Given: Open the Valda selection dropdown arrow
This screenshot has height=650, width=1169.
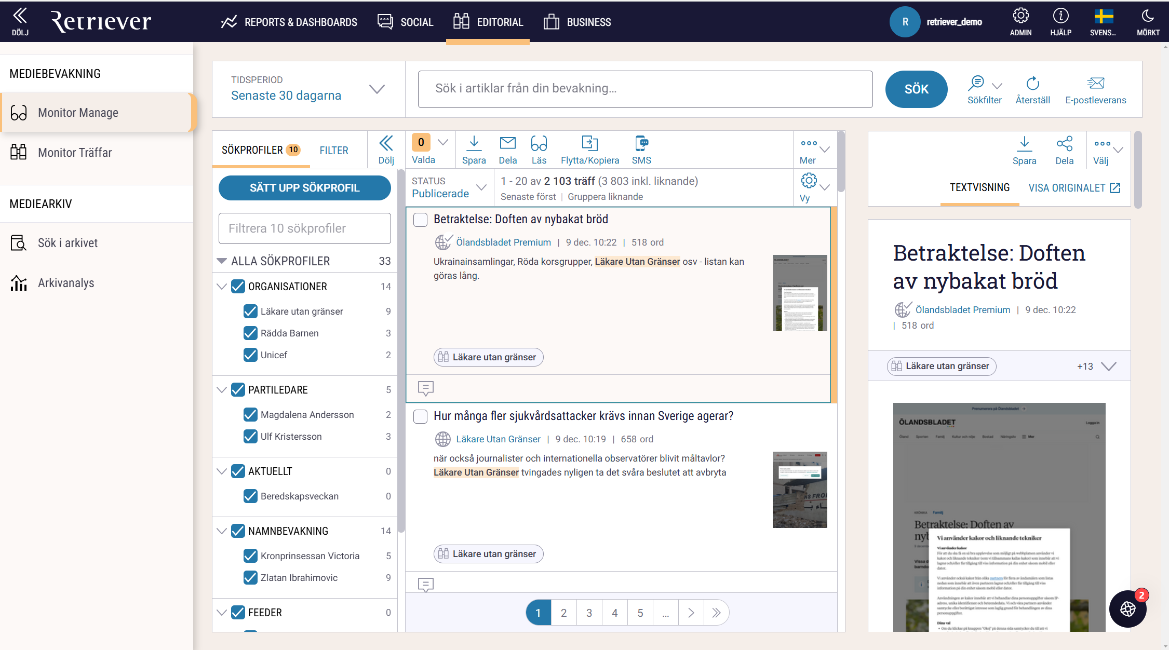Looking at the screenshot, I should (443, 142).
